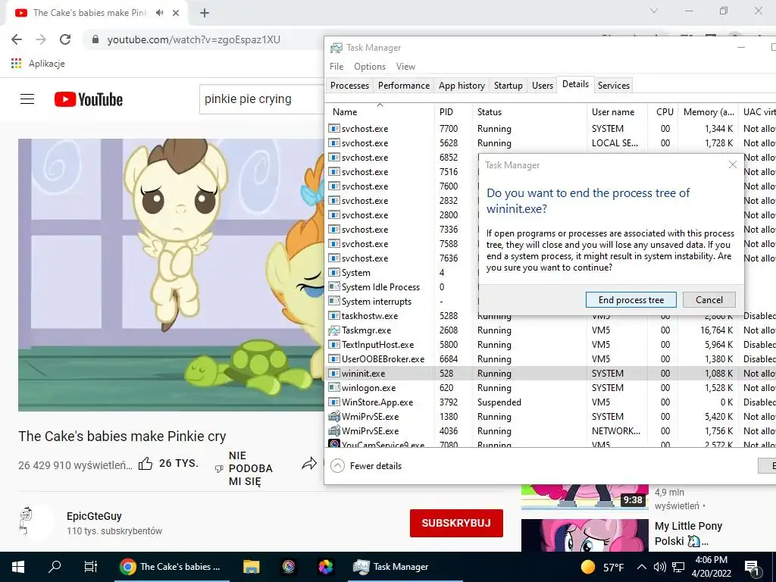Open the EpicGteGuy channel link
This screenshot has height=582, width=776.
(94, 516)
